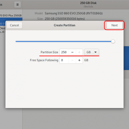Open the GB unit dropdown
The image size is (129, 129).
(x=92, y=52)
